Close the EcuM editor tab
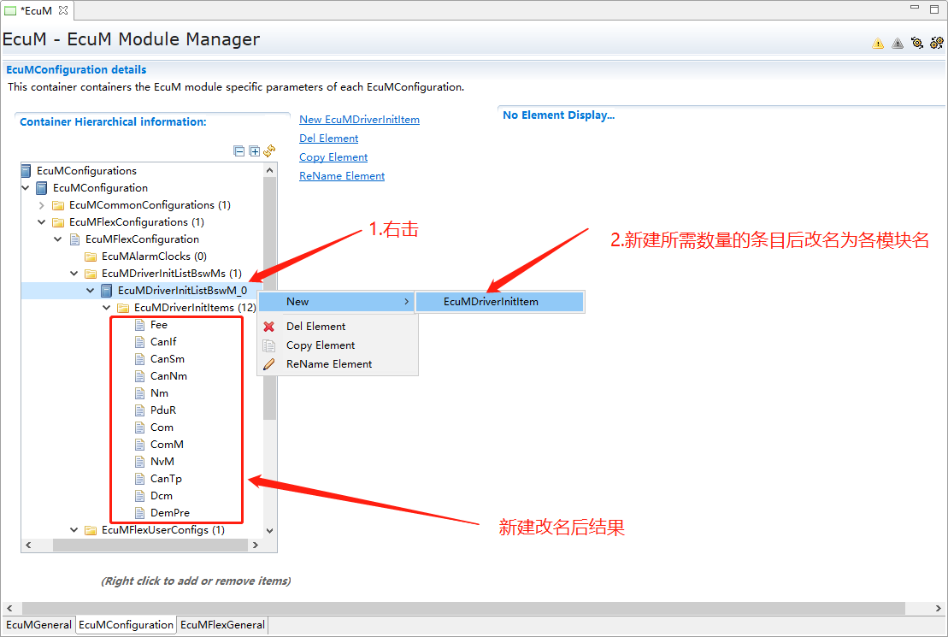 (62, 10)
